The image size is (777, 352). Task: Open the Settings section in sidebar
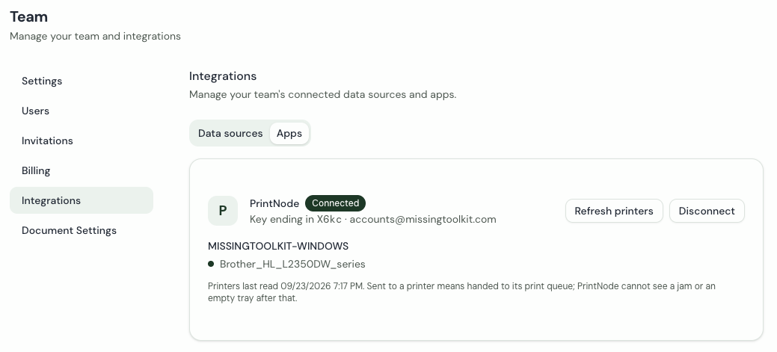point(82,81)
